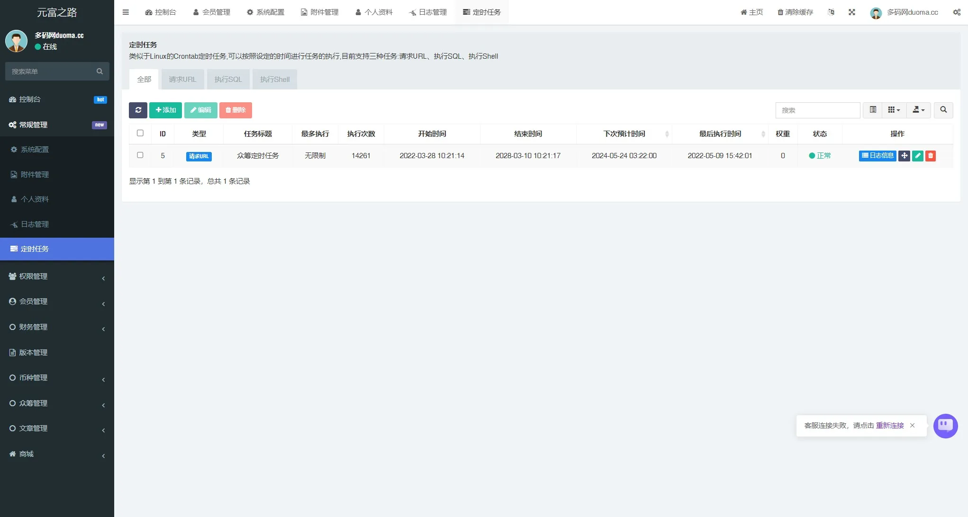
Task: Click green edit pencil icon in row
Action: pos(917,156)
